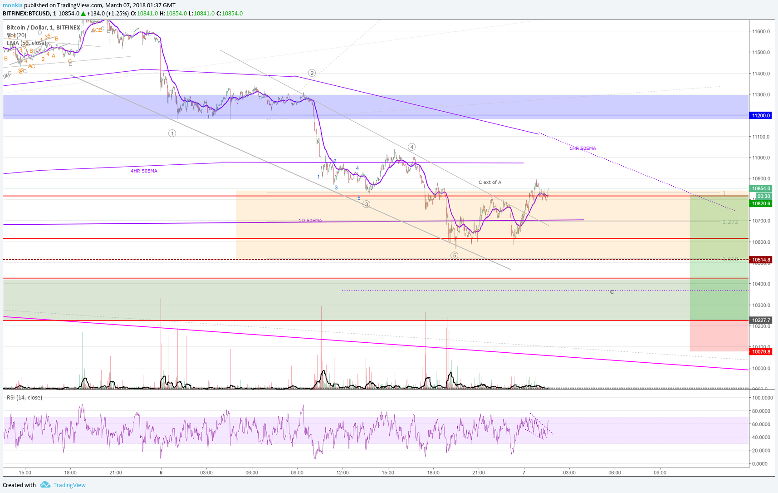Select the 1HR 50EMA annotation text

[583, 148]
